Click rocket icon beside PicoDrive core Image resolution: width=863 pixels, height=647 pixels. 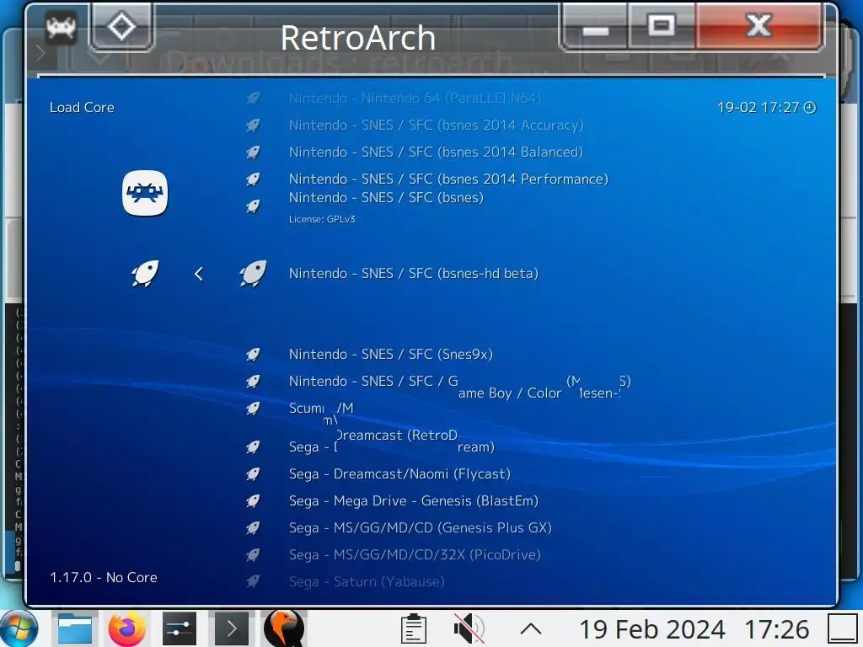coord(253,554)
